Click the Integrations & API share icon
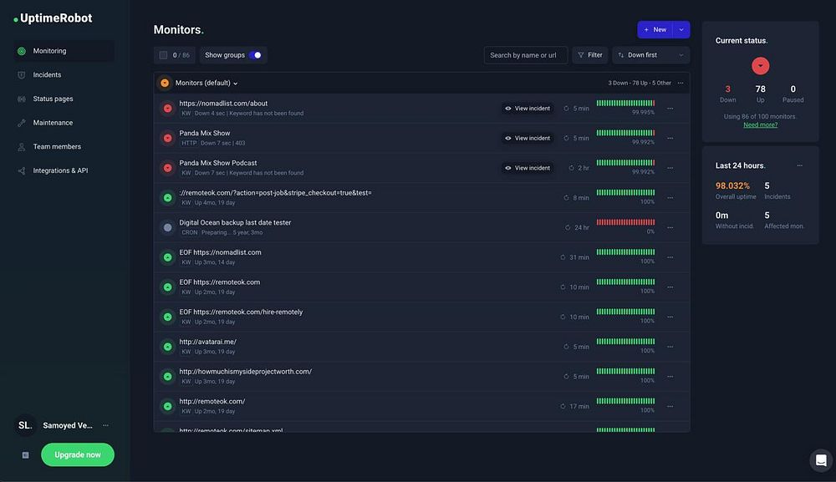 (22, 171)
